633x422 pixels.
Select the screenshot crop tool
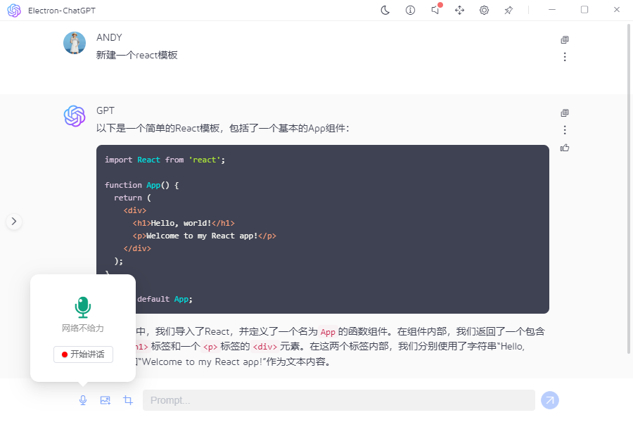point(128,400)
